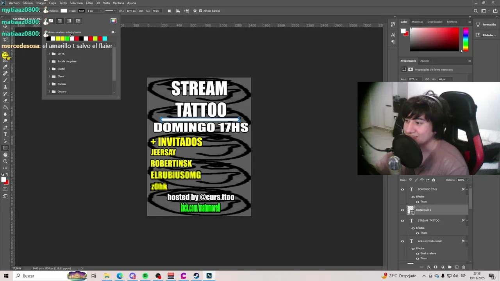
Task: Select the Paint Bucket tool
Action: (5, 107)
